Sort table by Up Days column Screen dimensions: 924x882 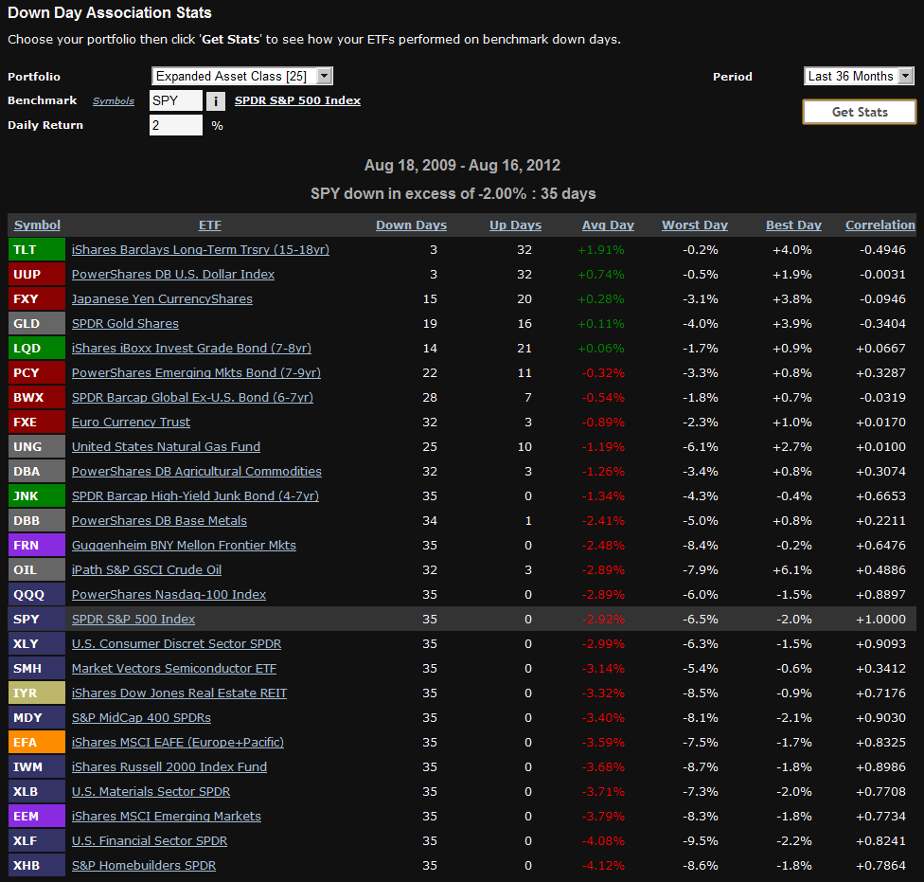point(515,225)
